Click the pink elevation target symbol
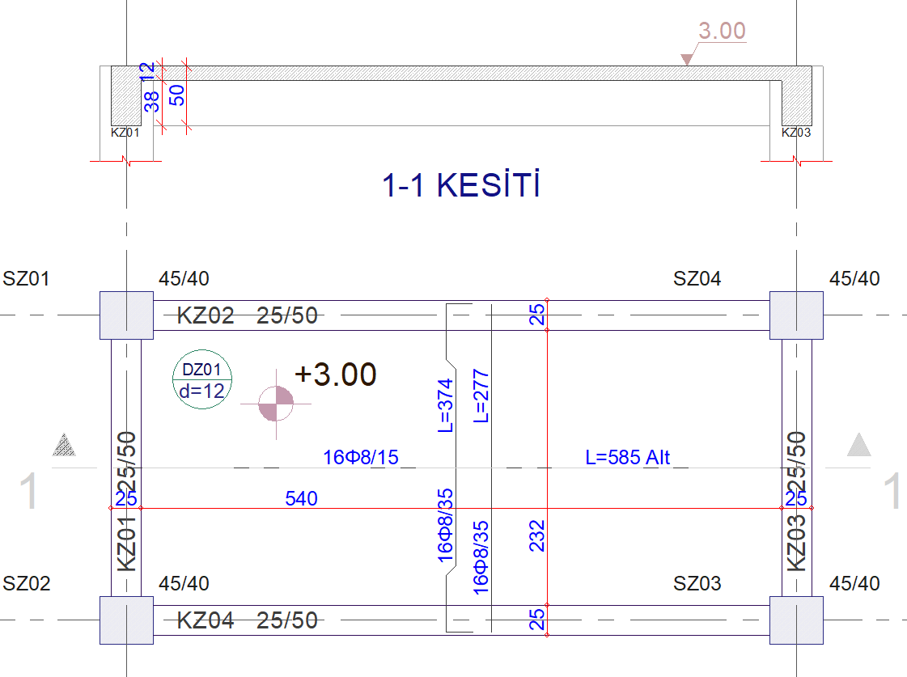Image resolution: width=907 pixels, height=677 pixels. pyautogui.click(x=277, y=404)
